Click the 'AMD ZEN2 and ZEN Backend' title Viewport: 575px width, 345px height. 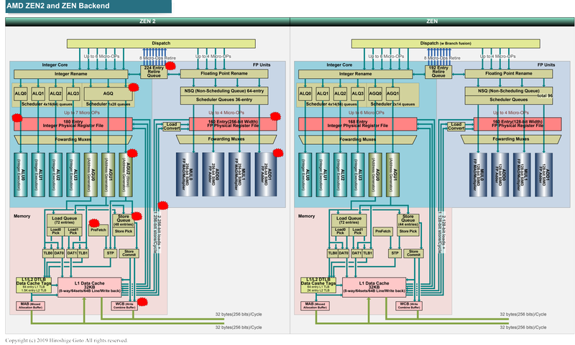(58, 6)
